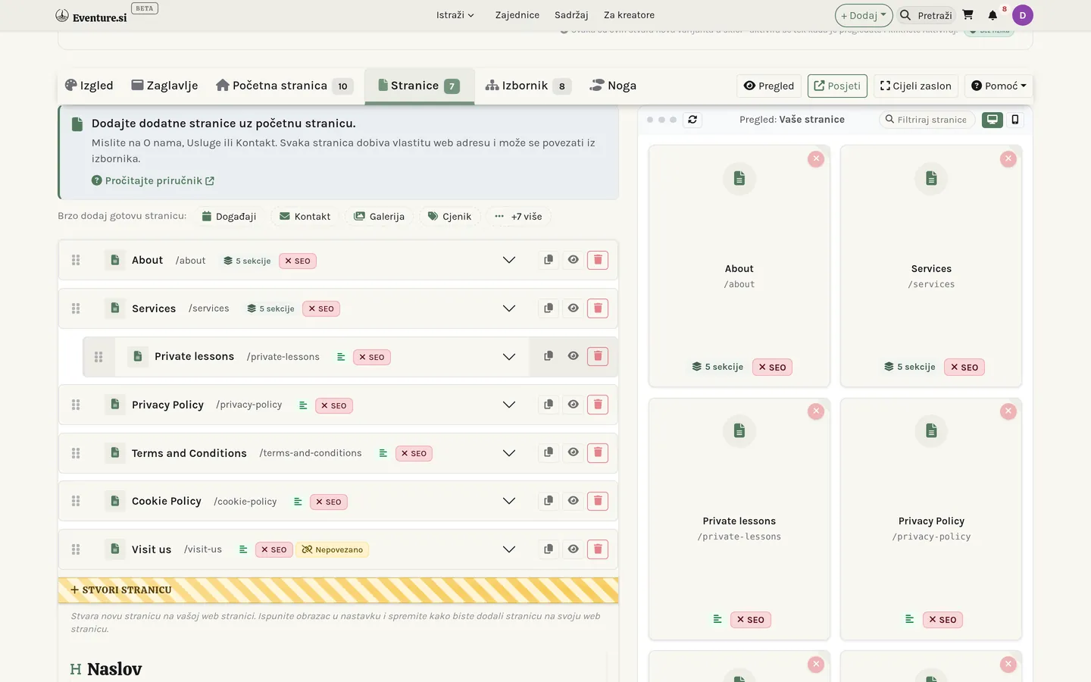This screenshot has width=1091, height=682.
Task: Open the Istraži dropdown in top navigation
Action: coord(455,15)
